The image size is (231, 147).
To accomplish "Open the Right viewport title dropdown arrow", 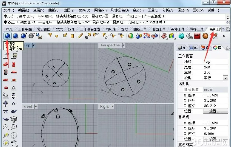I will tap(112, 106).
